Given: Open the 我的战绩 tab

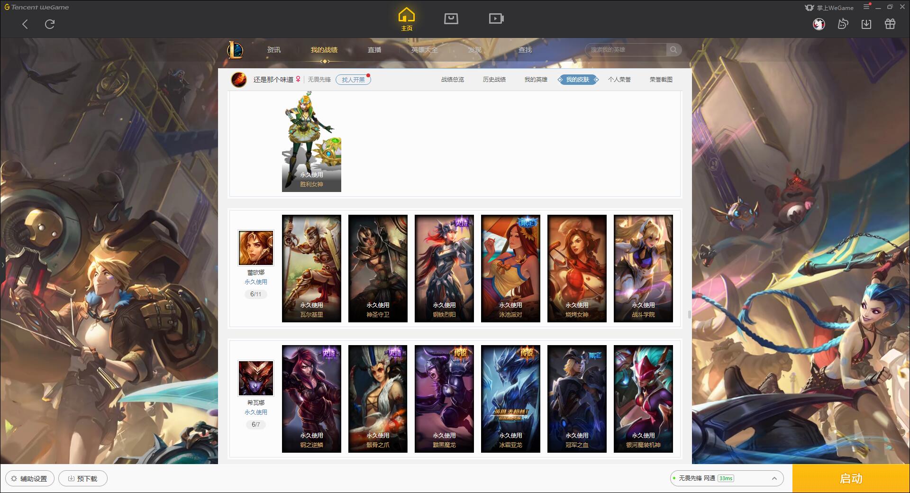Looking at the screenshot, I should pyautogui.click(x=324, y=50).
